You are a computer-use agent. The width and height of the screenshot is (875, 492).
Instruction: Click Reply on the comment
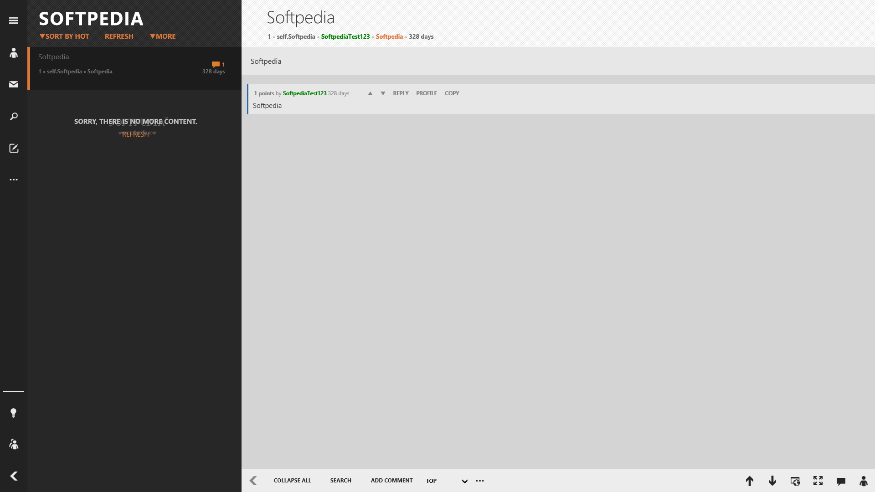click(x=401, y=93)
